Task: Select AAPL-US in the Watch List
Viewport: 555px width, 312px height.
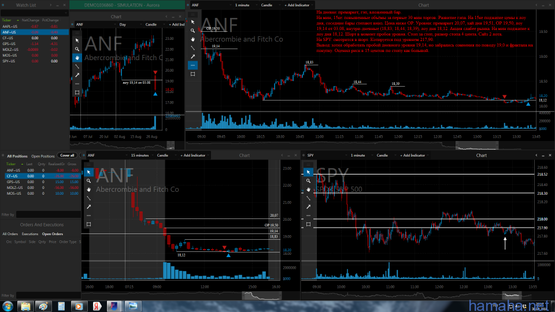Action: [x=34, y=26]
